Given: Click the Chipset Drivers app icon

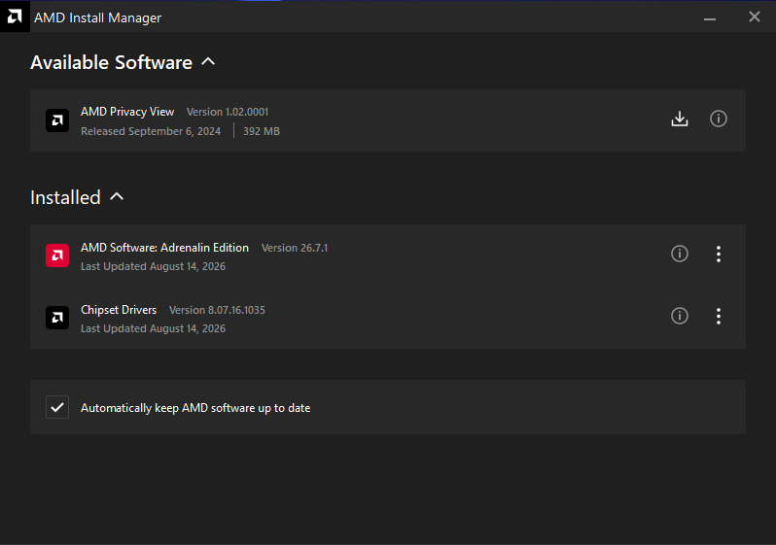Looking at the screenshot, I should [x=57, y=318].
